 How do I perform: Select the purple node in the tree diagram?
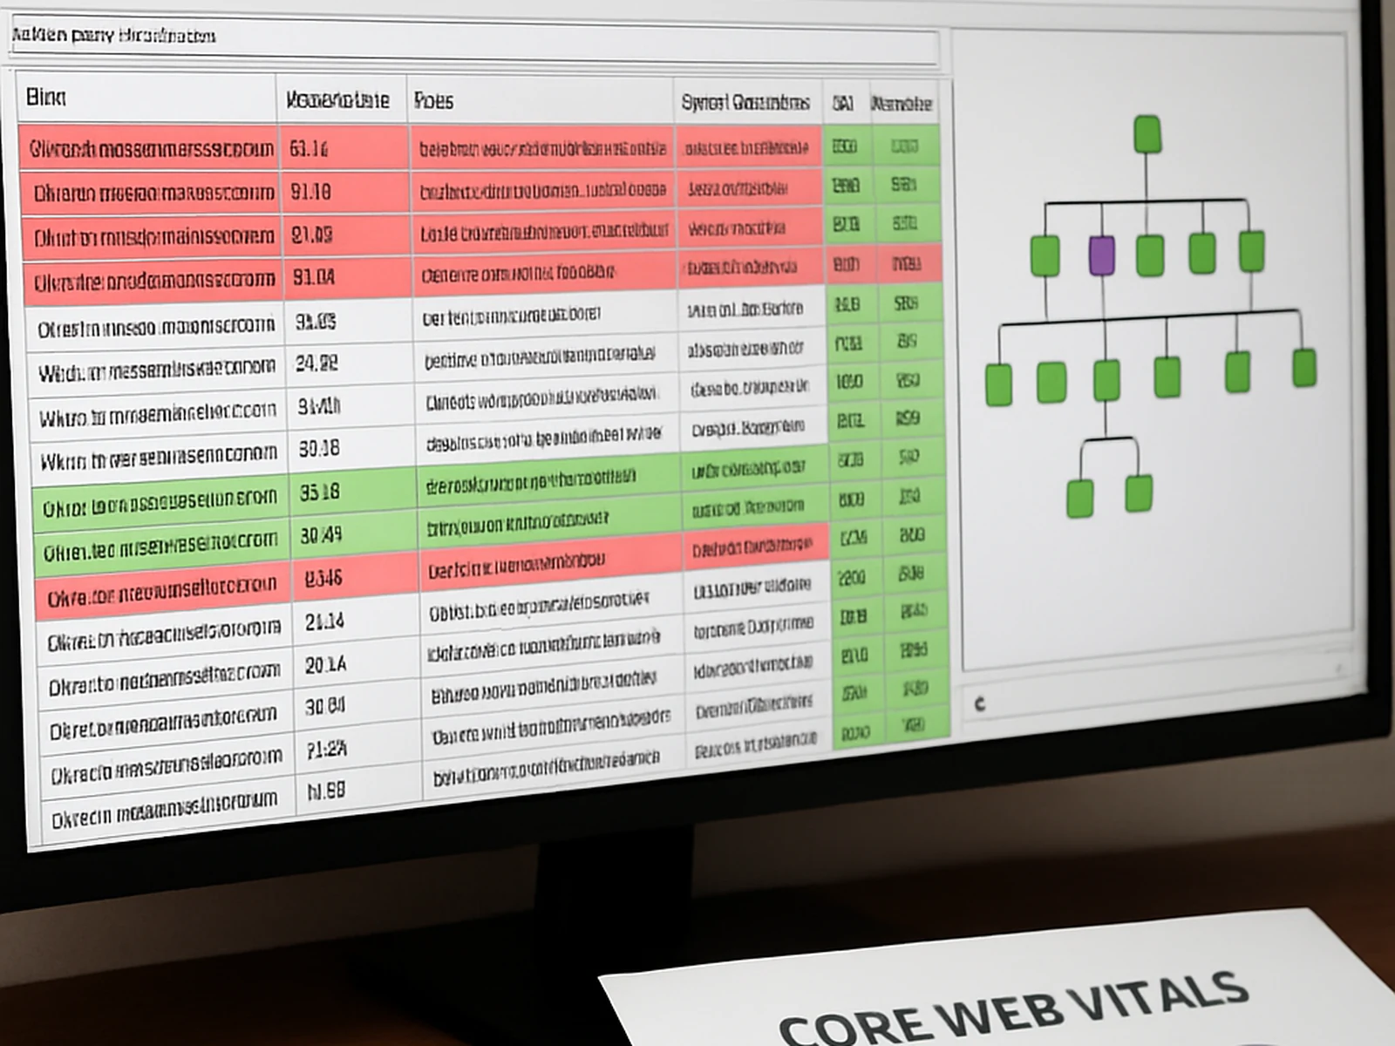(x=1102, y=255)
